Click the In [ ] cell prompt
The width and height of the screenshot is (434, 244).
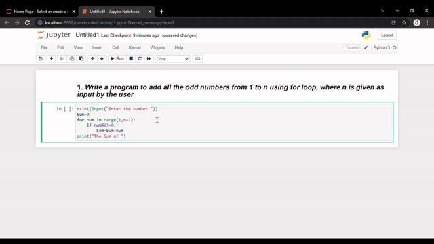(65, 109)
